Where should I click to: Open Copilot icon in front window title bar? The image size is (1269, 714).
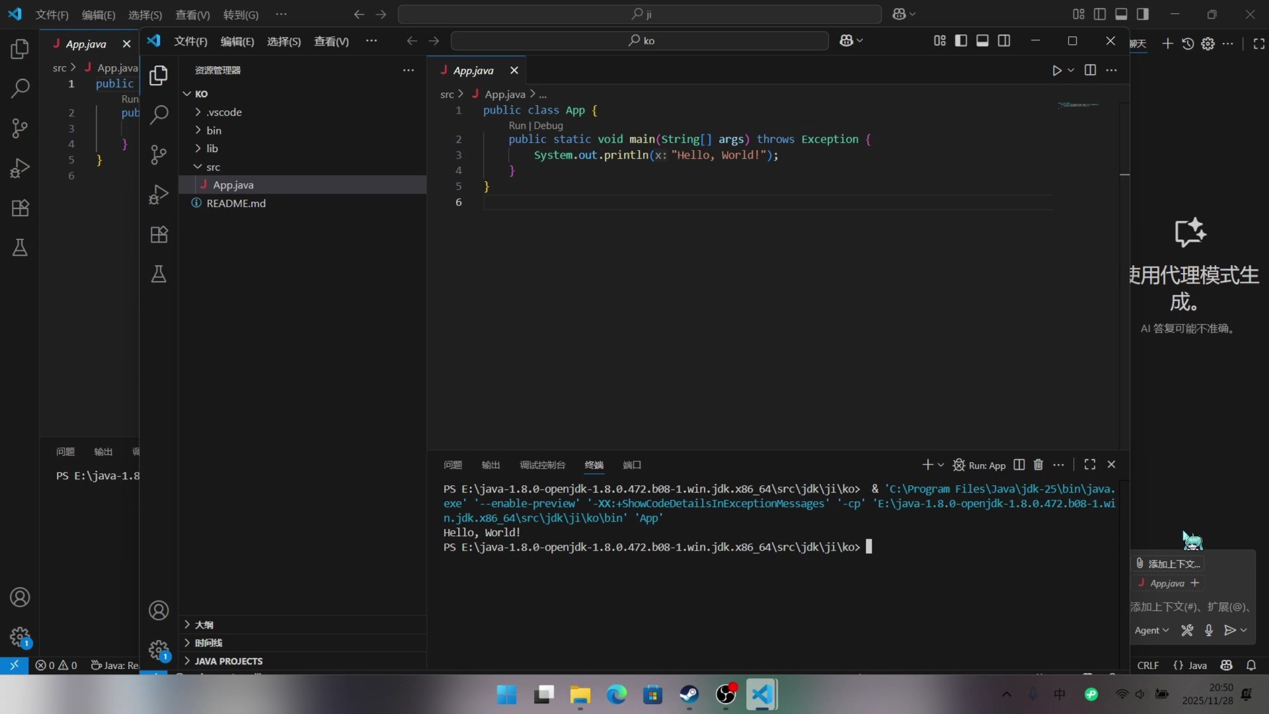click(x=846, y=41)
